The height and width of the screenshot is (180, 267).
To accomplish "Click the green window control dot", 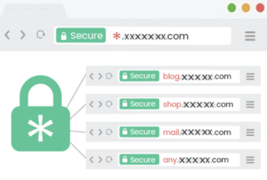I will pos(232,8).
